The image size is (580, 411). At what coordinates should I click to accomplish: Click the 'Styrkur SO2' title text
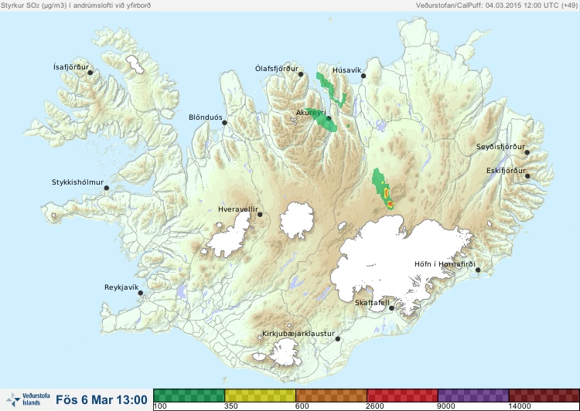pyautogui.click(x=76, y=5)
